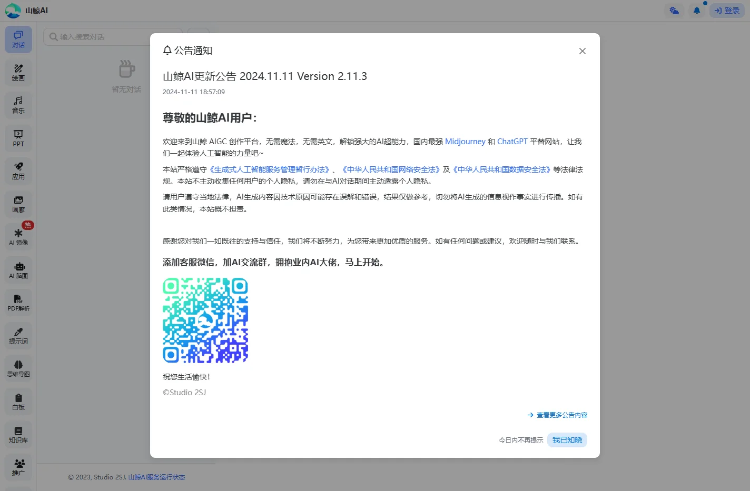
Task: Open the 音乐 music section
Action: [x=18, y=105]
